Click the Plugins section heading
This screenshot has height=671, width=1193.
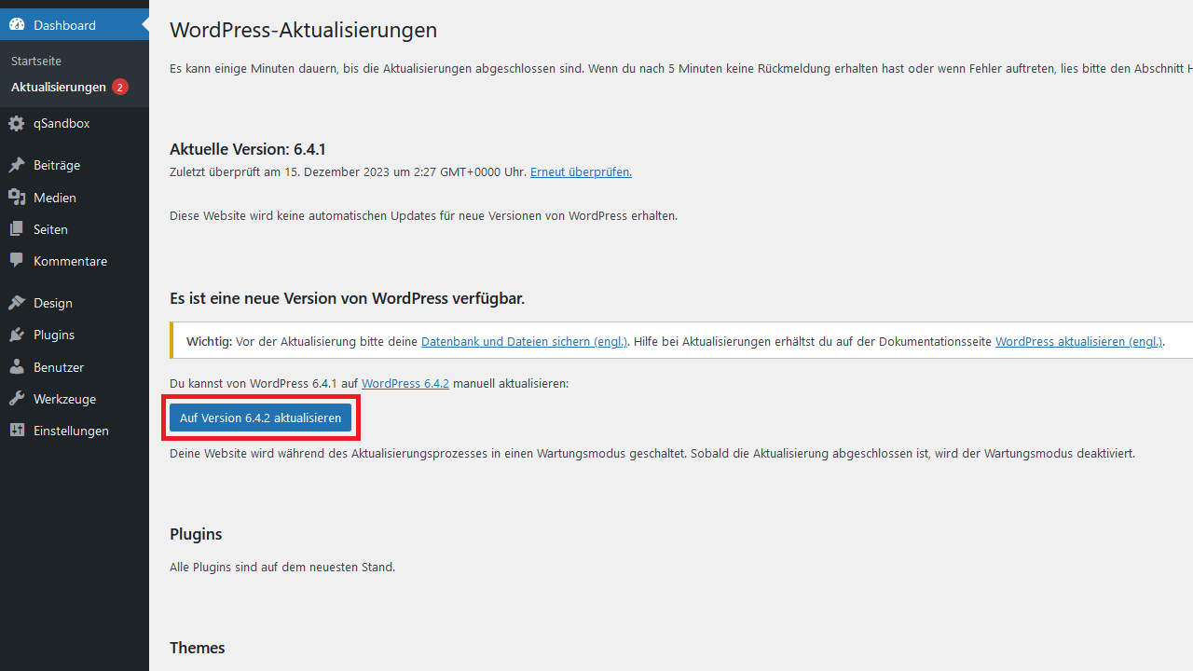[x=196, y=534]
